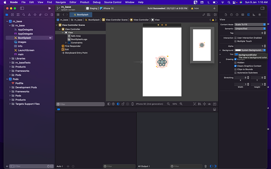
Task: Expand the Constraints item in outline
Action: [x=66, y=43]
